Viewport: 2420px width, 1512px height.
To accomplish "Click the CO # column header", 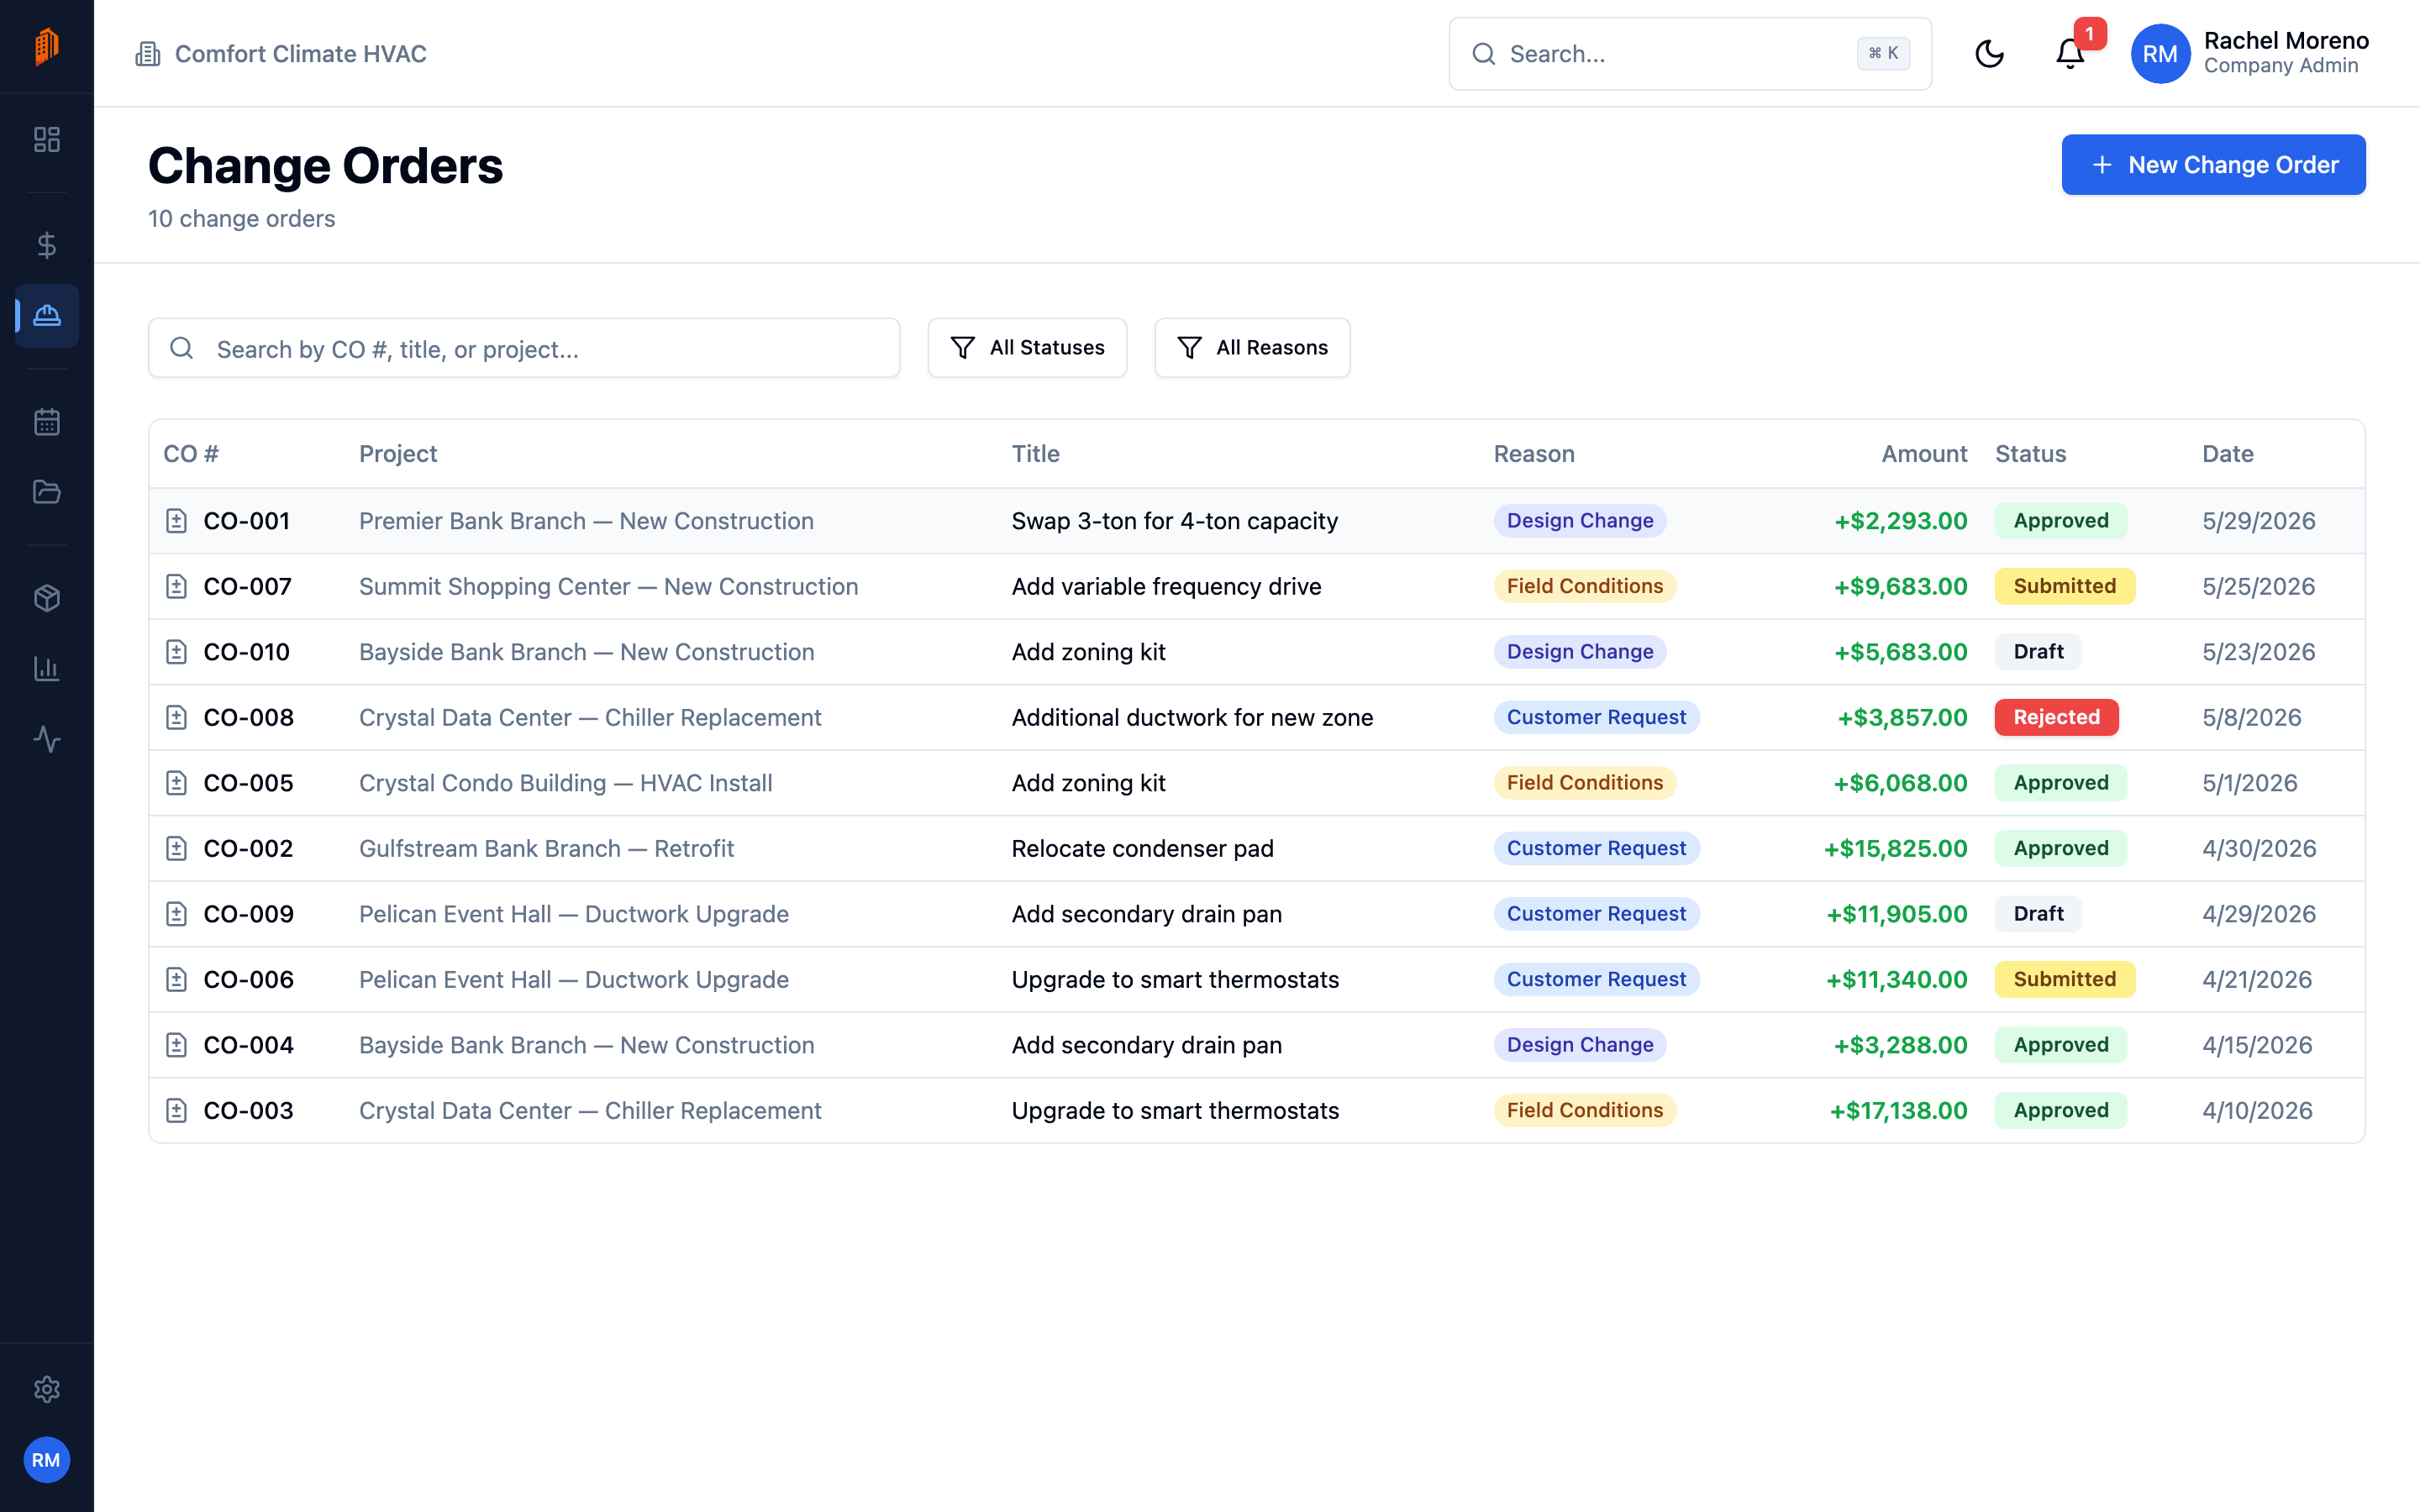I will click(x=191, y=454).
